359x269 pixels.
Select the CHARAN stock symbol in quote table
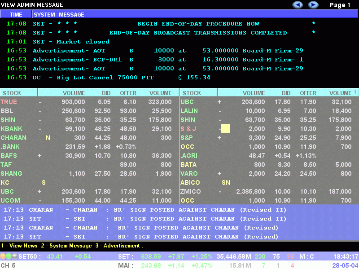tap(13, 138)
